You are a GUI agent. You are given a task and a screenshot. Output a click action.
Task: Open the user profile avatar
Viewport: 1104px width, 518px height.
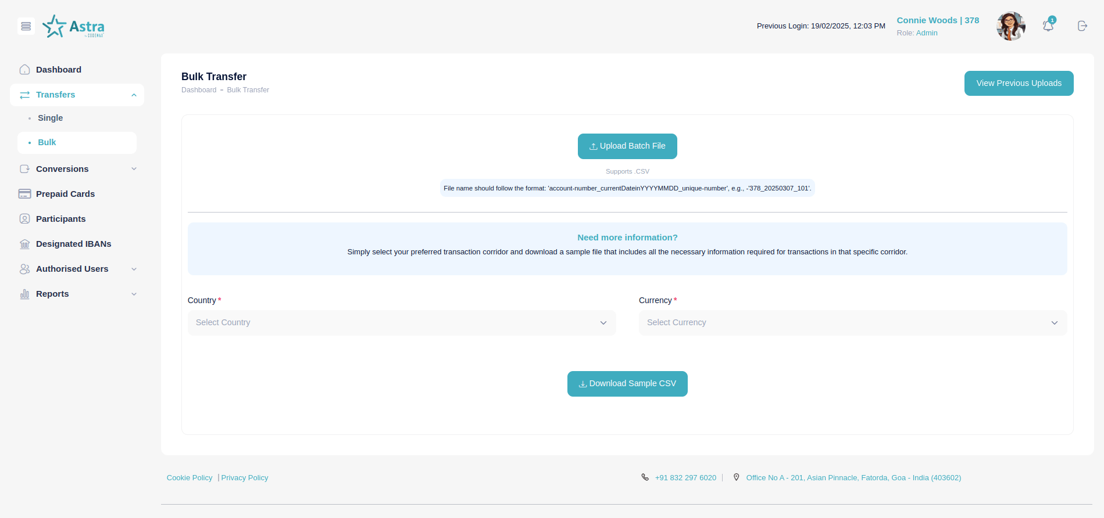point(1010,26)
